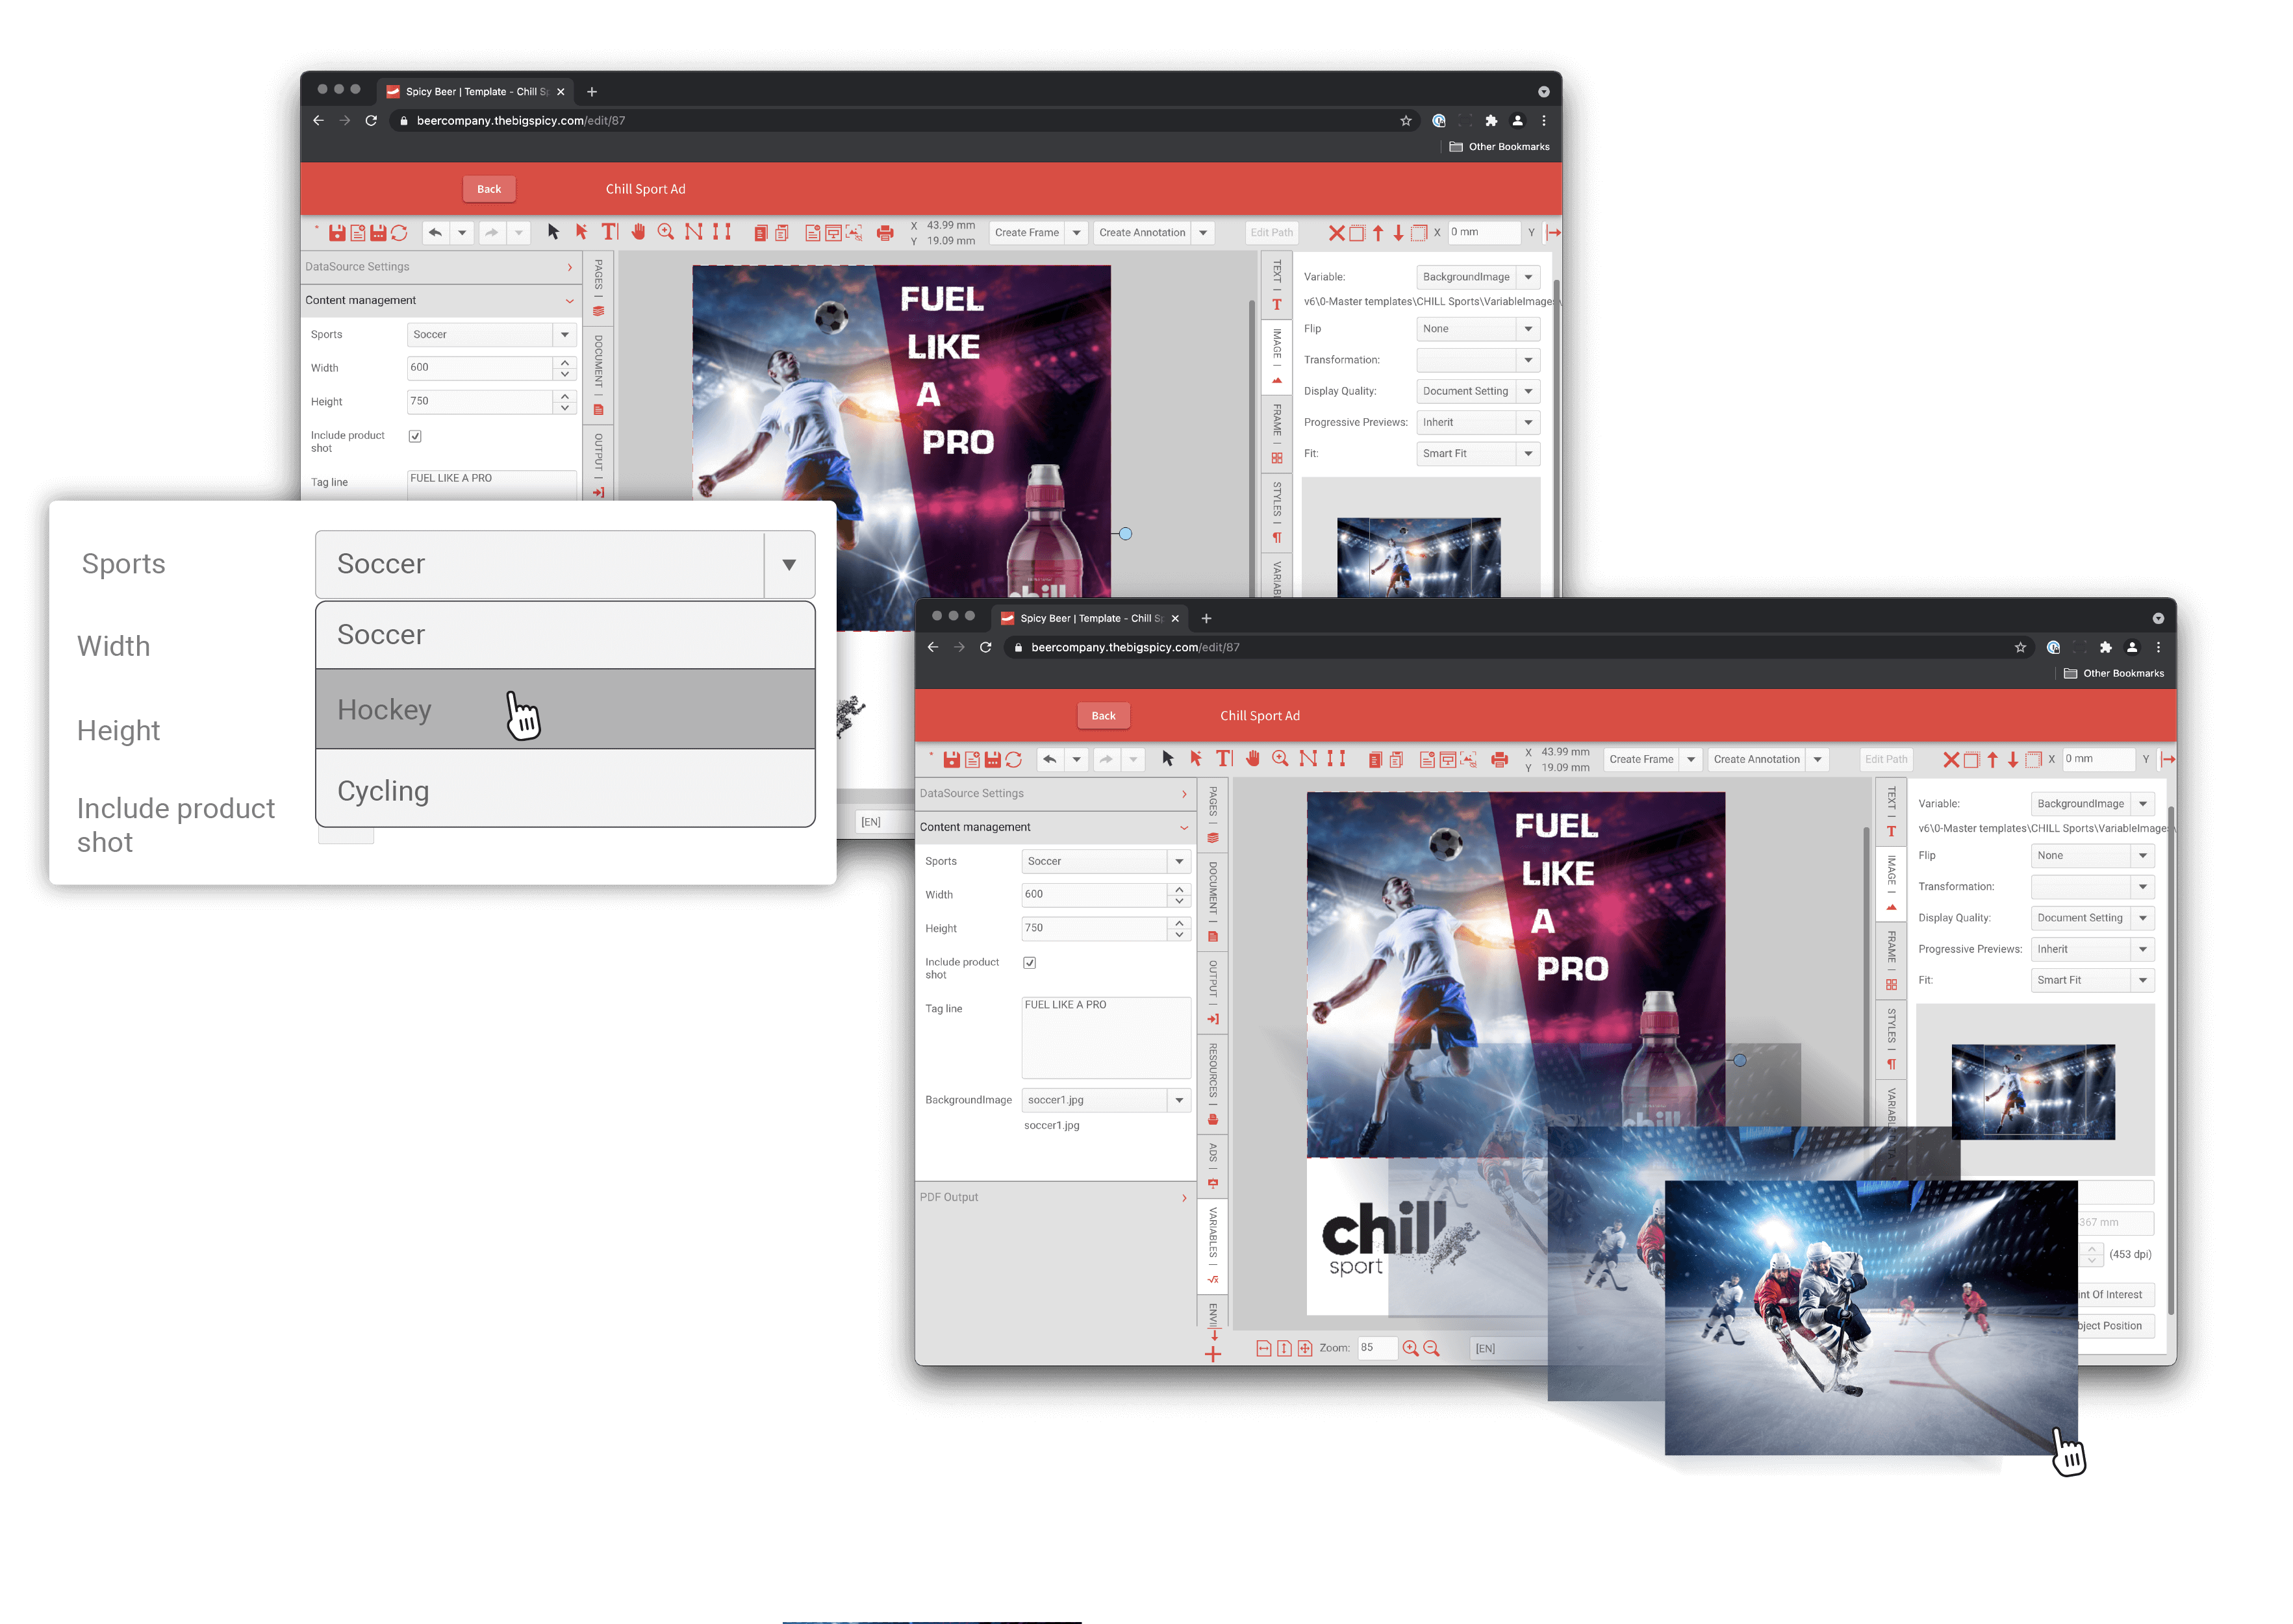Open the Flip dropdown in the front window

coord(2093,855)
